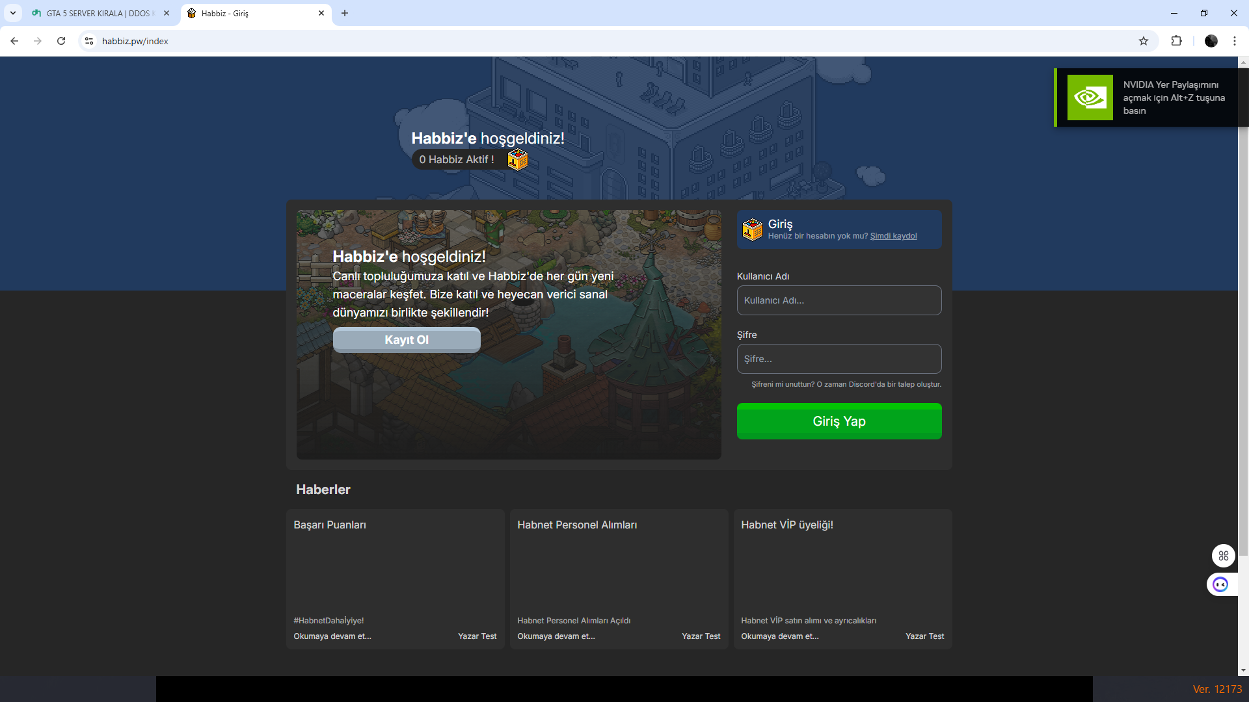This screenshot has width=1249, height=702.
Task: Click Yazar Test under Habnet Personel Alımları
Action: click(x=701, y=636)
